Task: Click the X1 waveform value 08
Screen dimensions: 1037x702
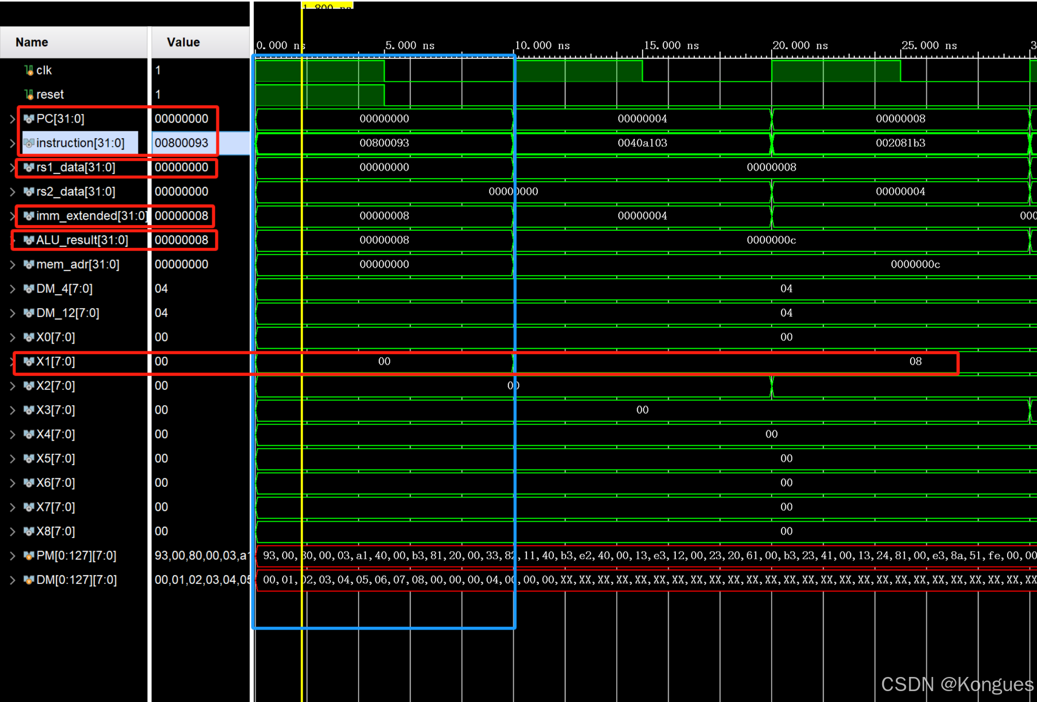Action: point(915,362)
